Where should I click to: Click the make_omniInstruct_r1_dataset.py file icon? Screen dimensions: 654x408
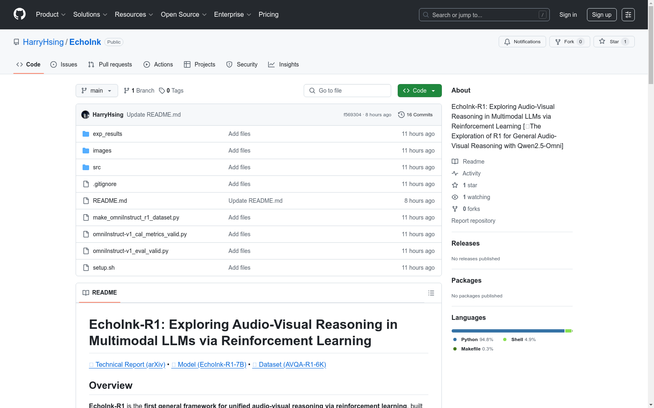pyautogui.click(x=86, y=217)
